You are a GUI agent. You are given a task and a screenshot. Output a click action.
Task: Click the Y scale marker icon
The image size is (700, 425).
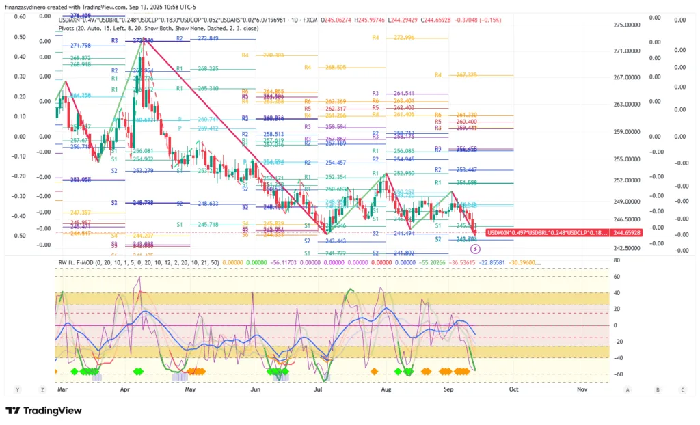pos(17,389)
